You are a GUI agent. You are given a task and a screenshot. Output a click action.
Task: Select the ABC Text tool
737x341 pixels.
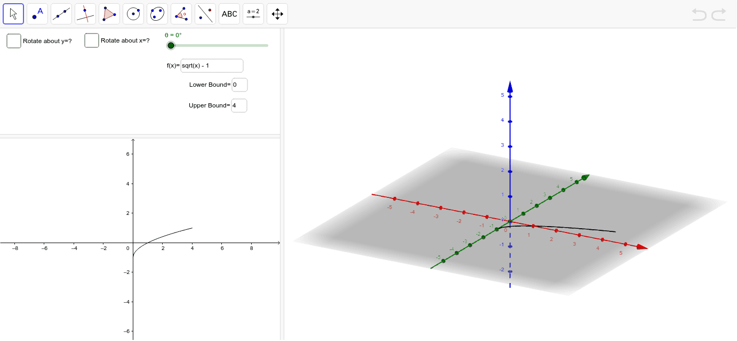pyautogui.click(x=229, y=14)
